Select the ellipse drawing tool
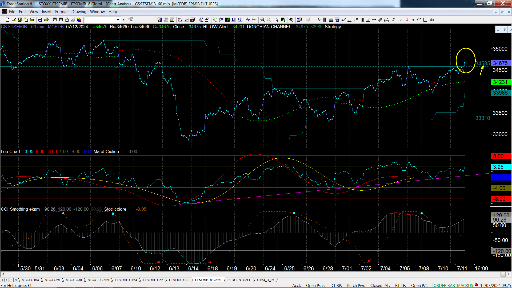The image size is (512, 288). point(419,19)
